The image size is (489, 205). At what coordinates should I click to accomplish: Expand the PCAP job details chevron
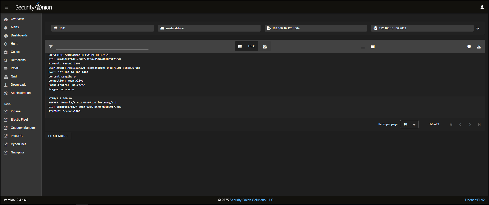(x=478, y=28)
